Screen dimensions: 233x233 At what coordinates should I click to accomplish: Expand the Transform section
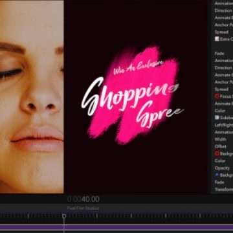click(x=224, y=189)
